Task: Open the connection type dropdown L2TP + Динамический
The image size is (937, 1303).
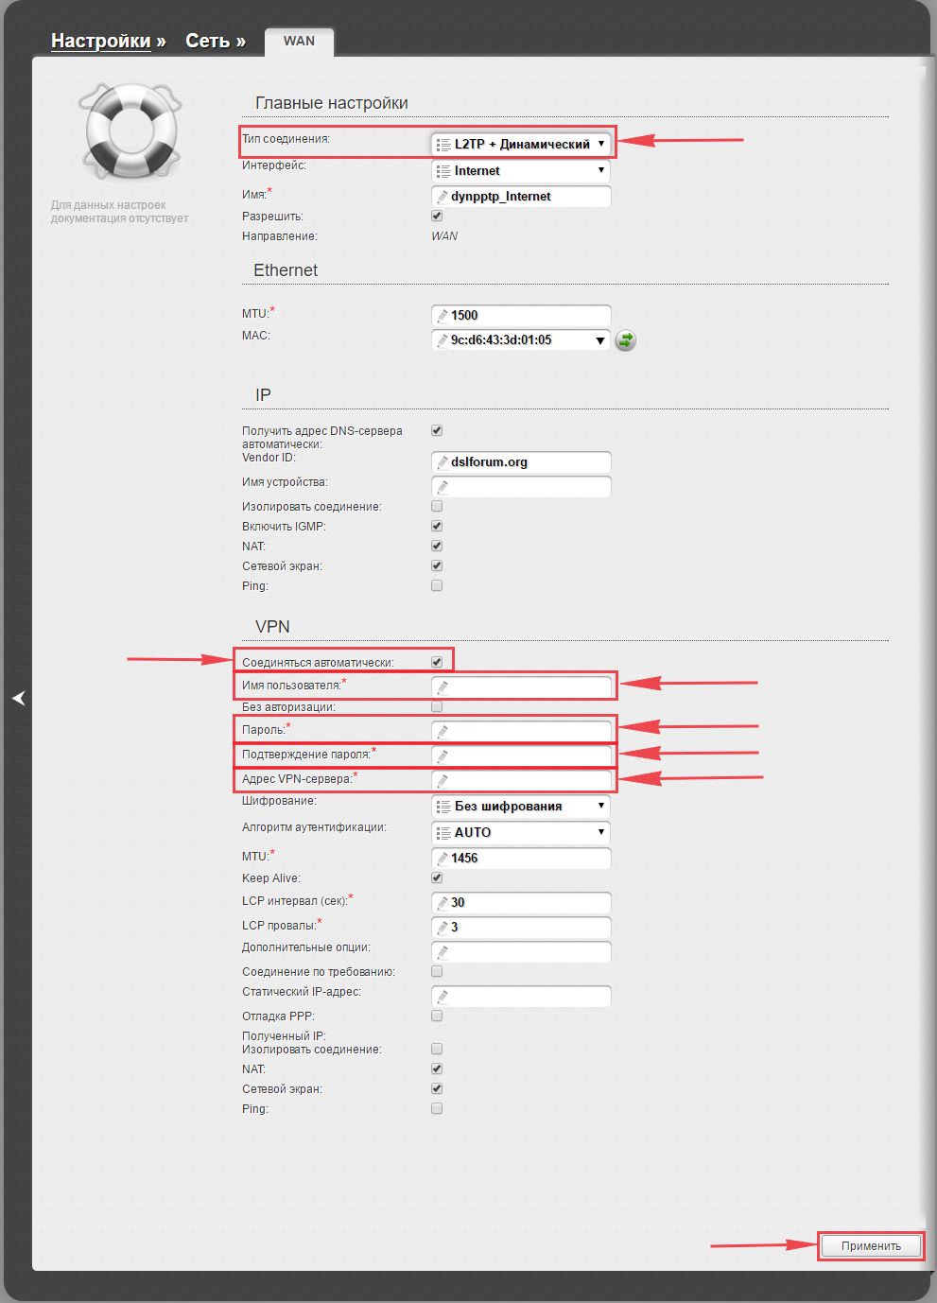Action: [x=521, y=144]
